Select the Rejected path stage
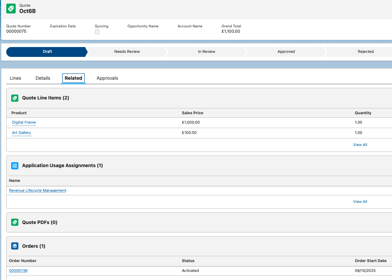Viewport: 392px width, 280px height. pyautogui.click(x=365, y=52)
